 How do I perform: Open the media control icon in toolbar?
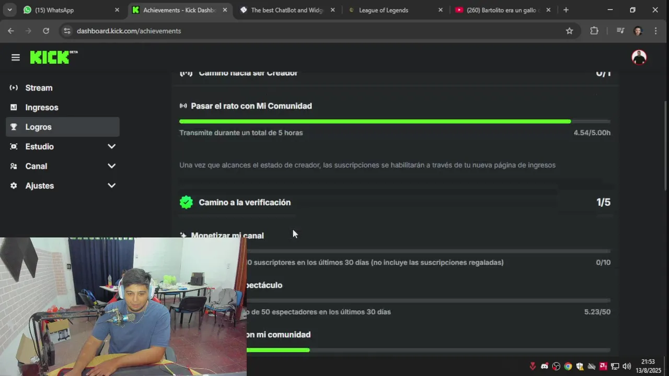tap(620, 31)
